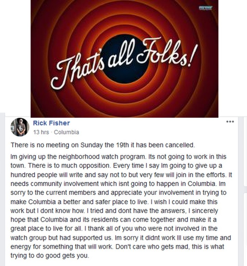Open the three-dot post options menu

[231, 122]
